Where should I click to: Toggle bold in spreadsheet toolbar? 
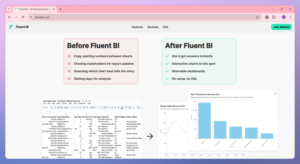pos(112,108)
